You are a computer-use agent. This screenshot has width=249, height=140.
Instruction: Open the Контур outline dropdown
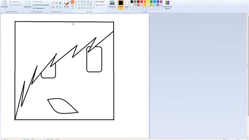click(100, 2)
